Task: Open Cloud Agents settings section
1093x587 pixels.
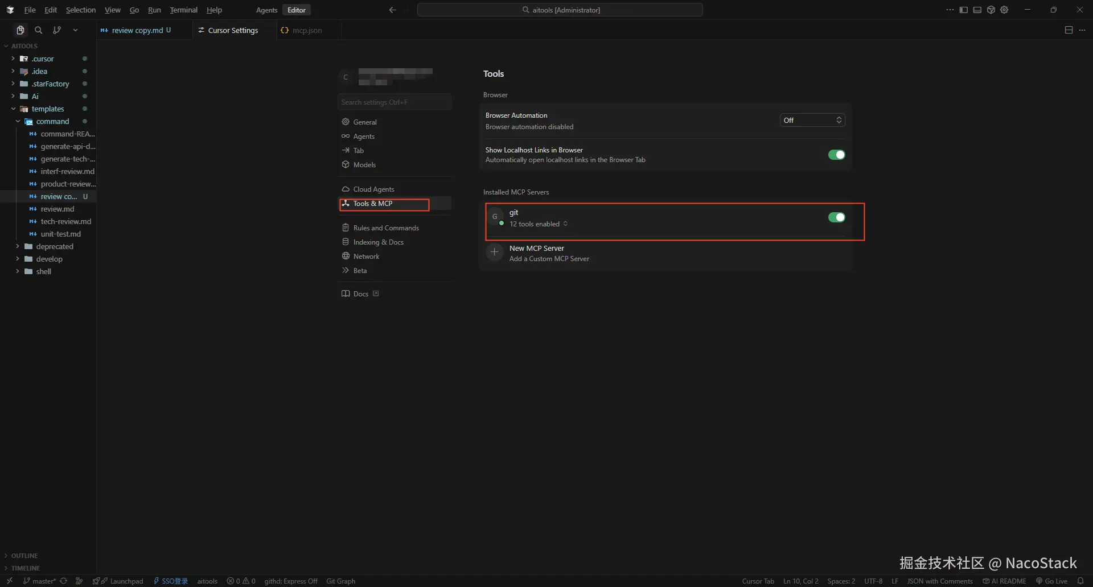Action: [395, 189]
